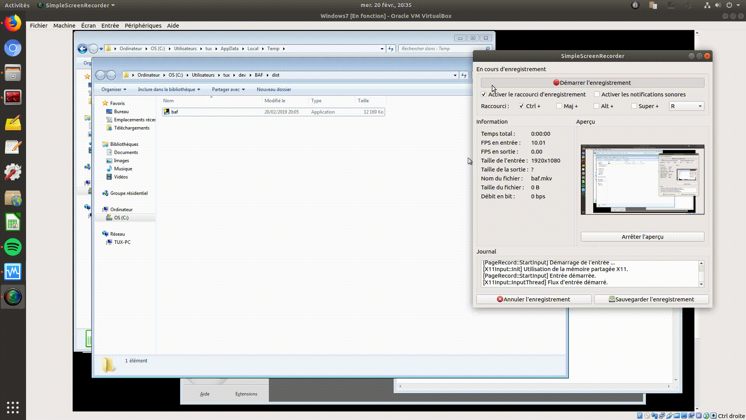The height and width of the screenshot is (420, 746).
Task: Click Arrêter l'aperçu button
Action: [x=642, y=237]
